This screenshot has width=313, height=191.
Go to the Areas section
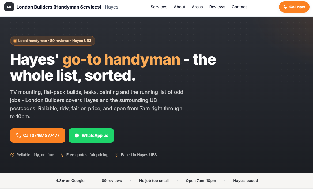click(x=197, y=7)
